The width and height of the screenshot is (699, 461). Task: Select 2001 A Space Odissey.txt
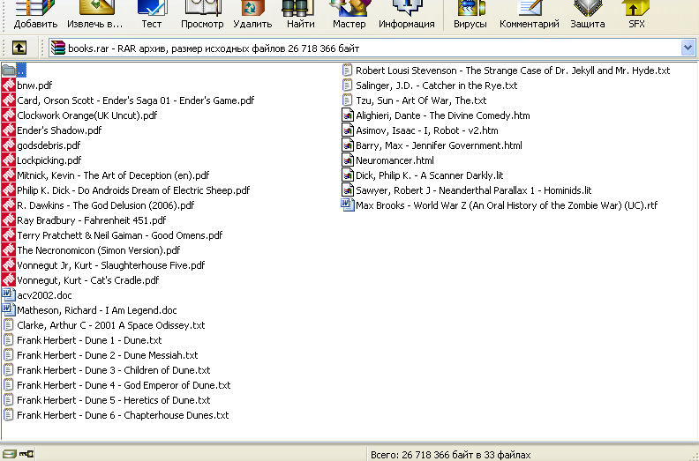111,325
